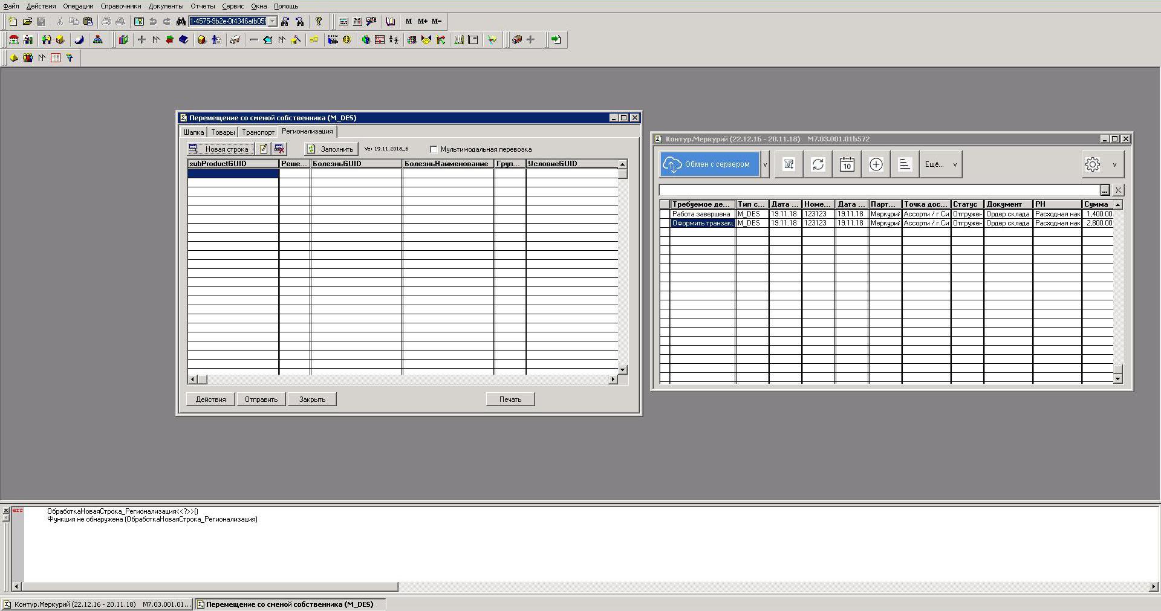The height and width of the screenshot is (611, 1161).
Task: Switch to the Шапка tab
Action: [193, 132]
